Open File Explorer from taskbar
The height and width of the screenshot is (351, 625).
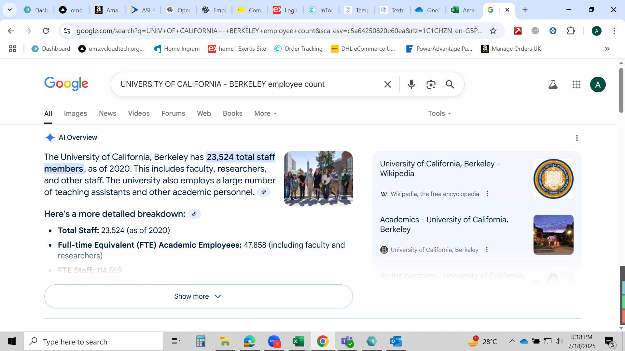click(x=225, y=342)
